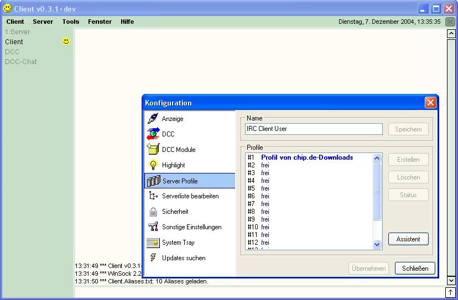Screen dimensions: 458x300
Task: Click the Sicherheit padlock icon
Action: point(153,212)
